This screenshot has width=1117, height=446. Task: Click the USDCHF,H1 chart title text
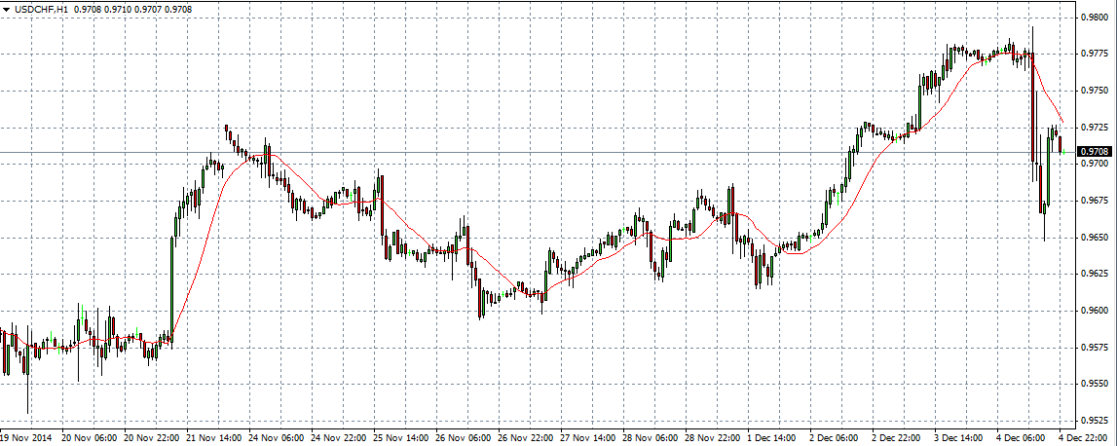(40, 10)
